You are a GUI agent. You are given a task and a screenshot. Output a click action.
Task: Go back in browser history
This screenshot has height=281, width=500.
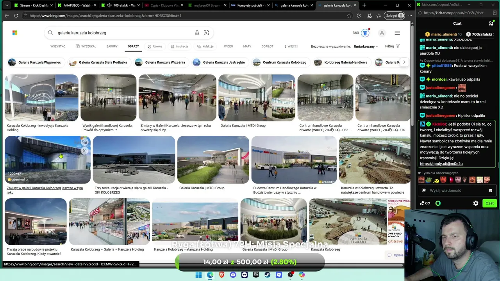click(x=7, y=16)
